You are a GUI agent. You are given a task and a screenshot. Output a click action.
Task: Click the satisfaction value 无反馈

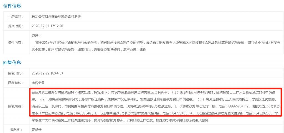coord(37,130)
